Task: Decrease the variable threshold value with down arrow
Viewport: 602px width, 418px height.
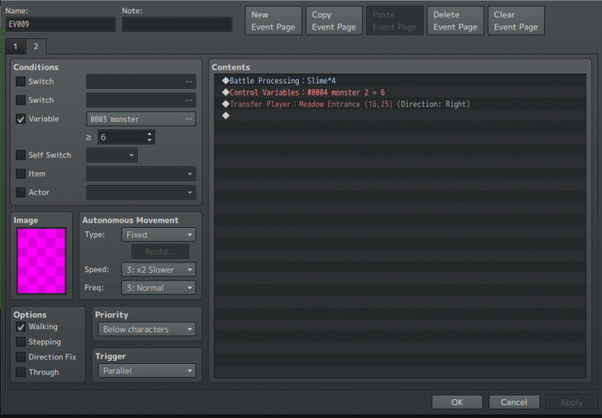Action: [149, 141]
